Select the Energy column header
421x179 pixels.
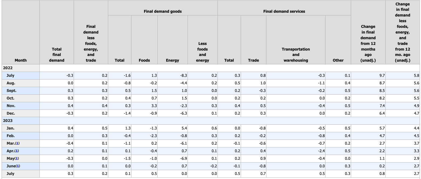[x=172, y=60]
